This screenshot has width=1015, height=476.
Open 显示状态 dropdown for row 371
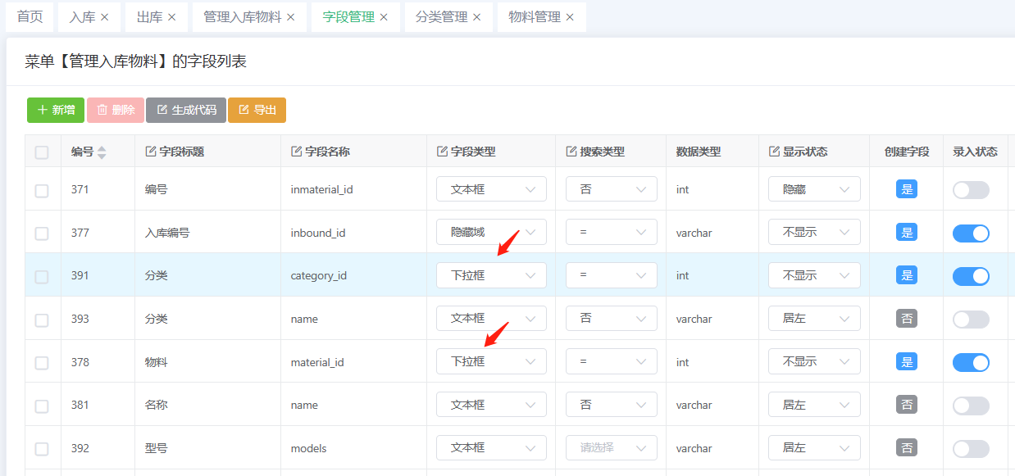[813, 189]
